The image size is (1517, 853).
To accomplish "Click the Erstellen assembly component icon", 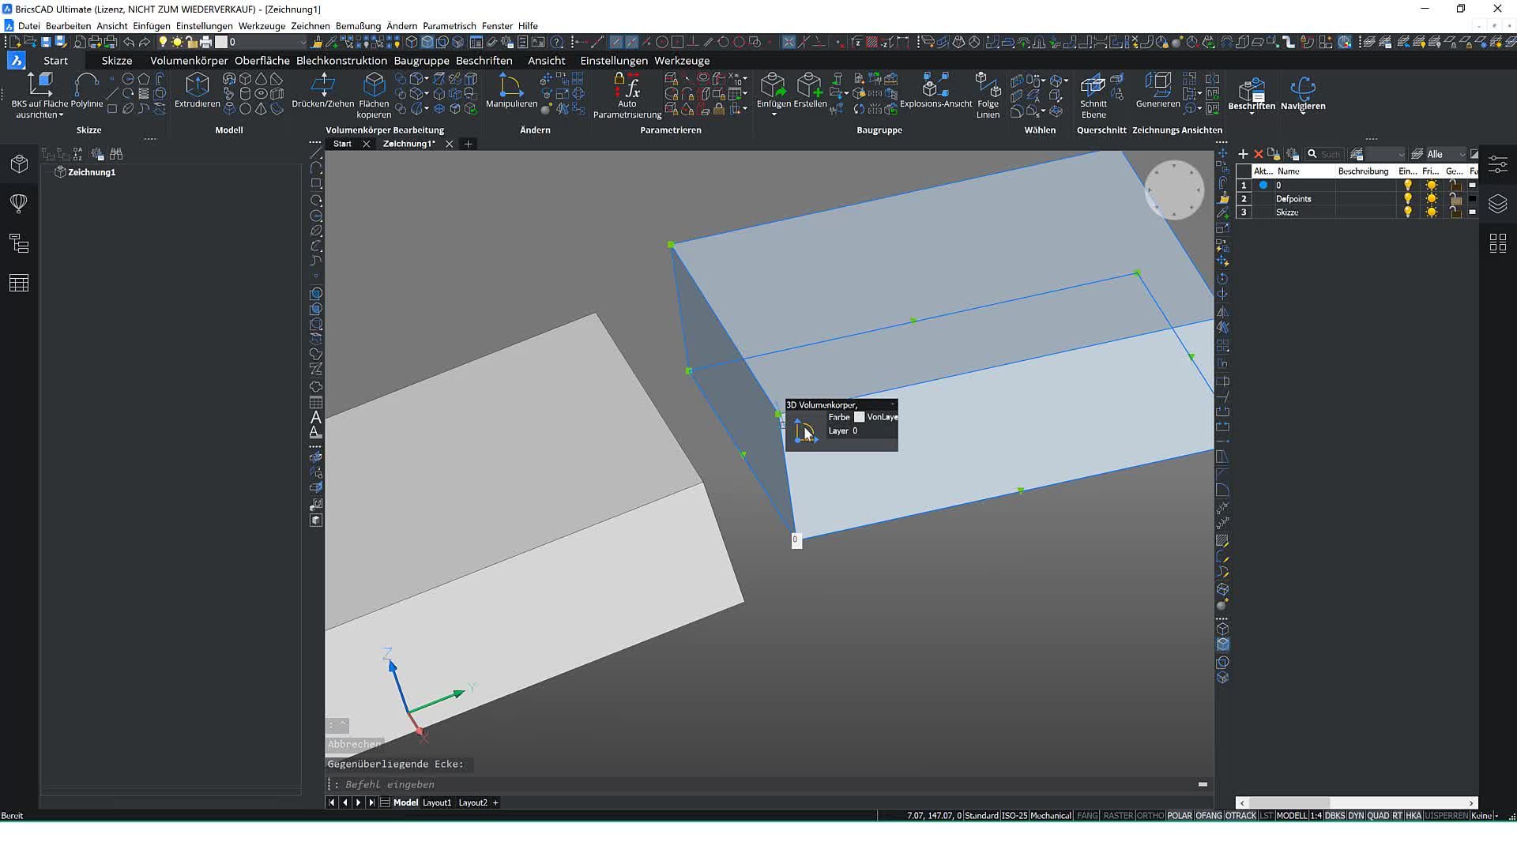I will [810, 91].
